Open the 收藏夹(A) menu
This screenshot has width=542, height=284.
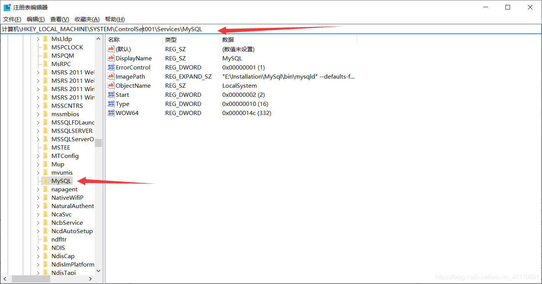tap(87, 19)
